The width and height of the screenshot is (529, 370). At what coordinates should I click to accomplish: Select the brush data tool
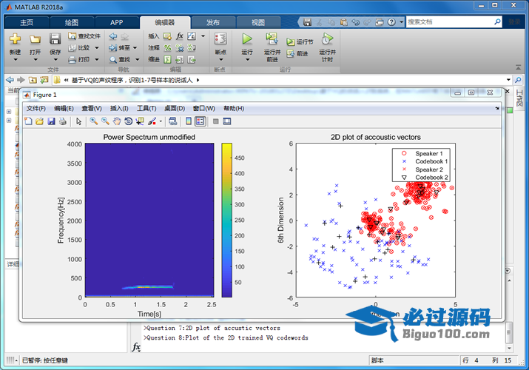(x=152, y=121)
